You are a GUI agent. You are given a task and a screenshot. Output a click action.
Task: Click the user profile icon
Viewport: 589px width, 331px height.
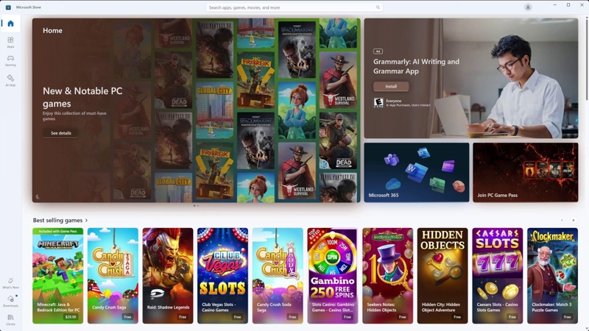(x=528, y=7)
